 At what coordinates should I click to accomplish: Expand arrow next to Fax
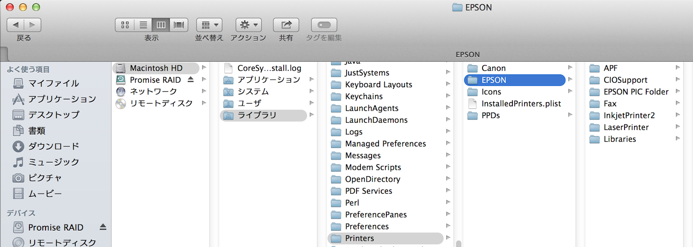(678, 103)
